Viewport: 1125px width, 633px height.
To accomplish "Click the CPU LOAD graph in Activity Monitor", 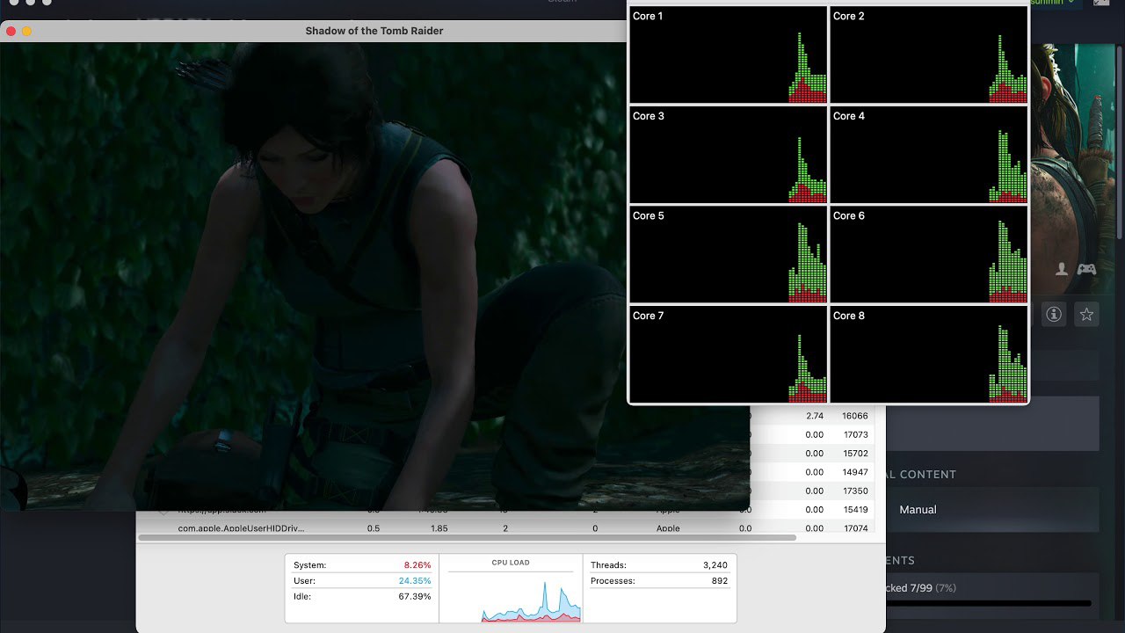I will coord(511,600).
